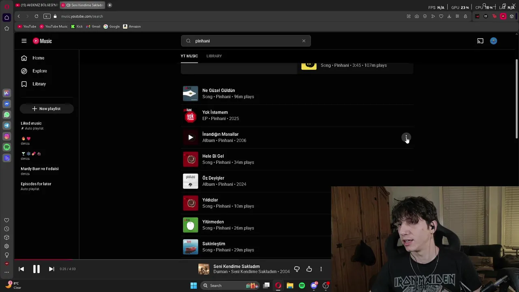Open the Gmail bookmark
The width and height of the screenshot is (519, 292).
pos(93,26)
